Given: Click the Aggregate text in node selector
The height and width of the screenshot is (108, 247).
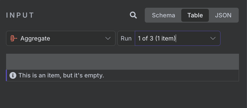Looking at the screenshot, I should [35, 39].
